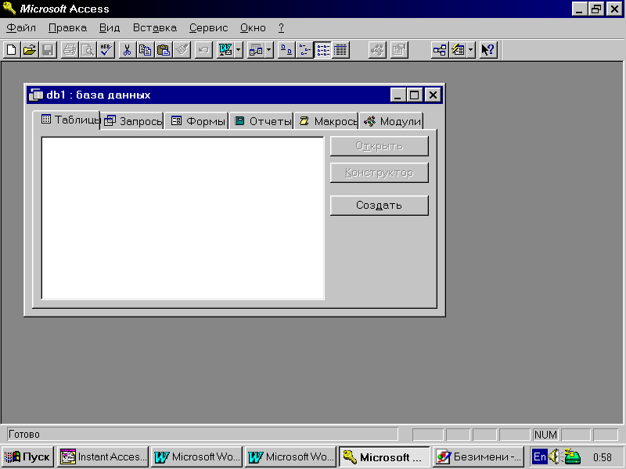Click the En language indicator in tray
Image resolution: width=626 pixels, height=469 pixels.
(x=539, y=456)
